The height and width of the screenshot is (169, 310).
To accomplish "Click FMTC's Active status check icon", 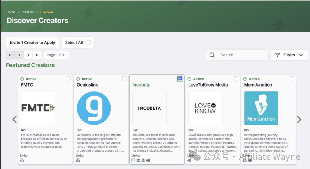I will click(x=22, y=79).
